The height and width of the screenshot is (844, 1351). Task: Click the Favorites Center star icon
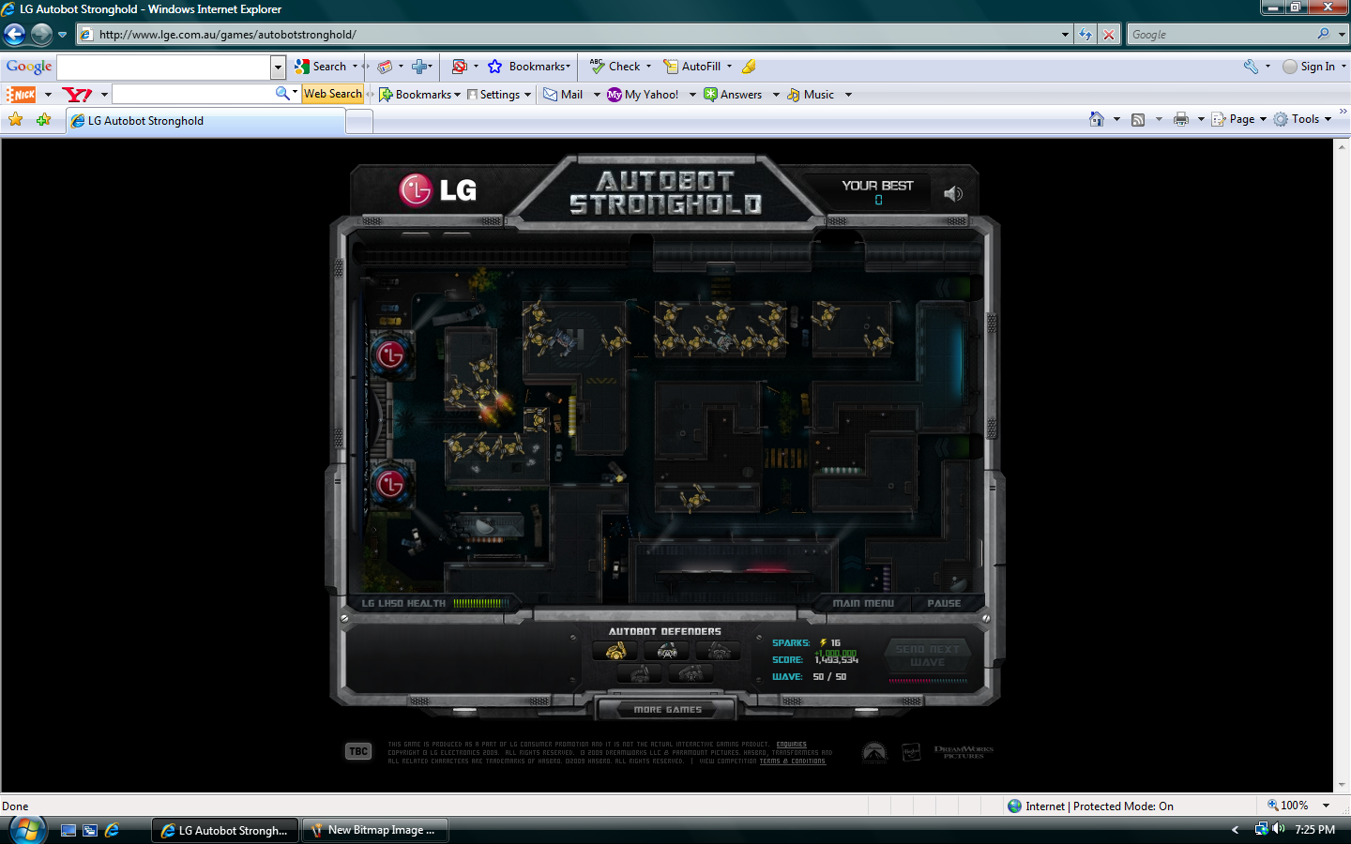point(16,120)
